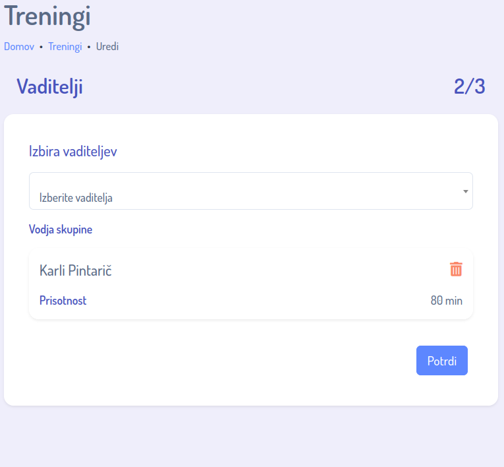Click the Prisotnost label
Screen dimensions: 504x467
tap(63, 301)
